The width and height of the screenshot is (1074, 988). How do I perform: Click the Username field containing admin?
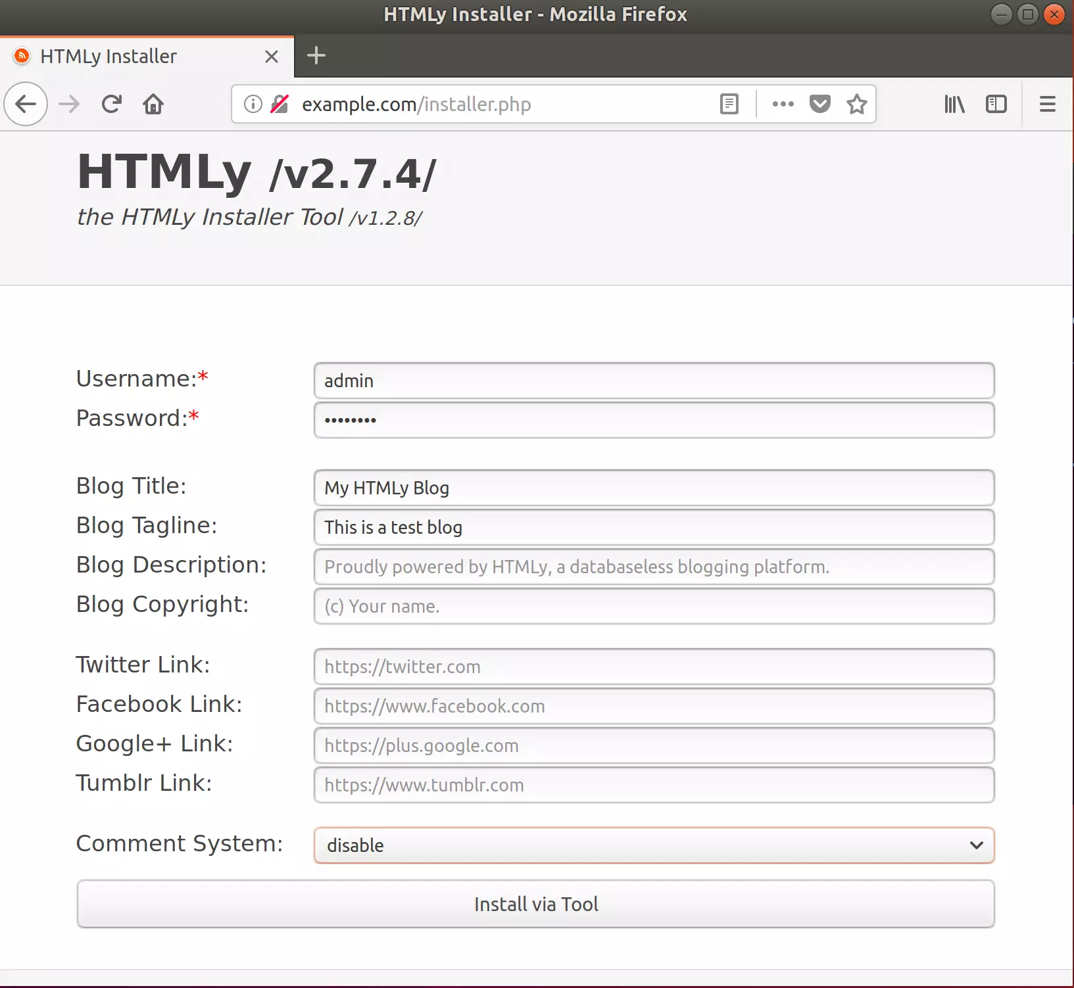coord(654,381)
